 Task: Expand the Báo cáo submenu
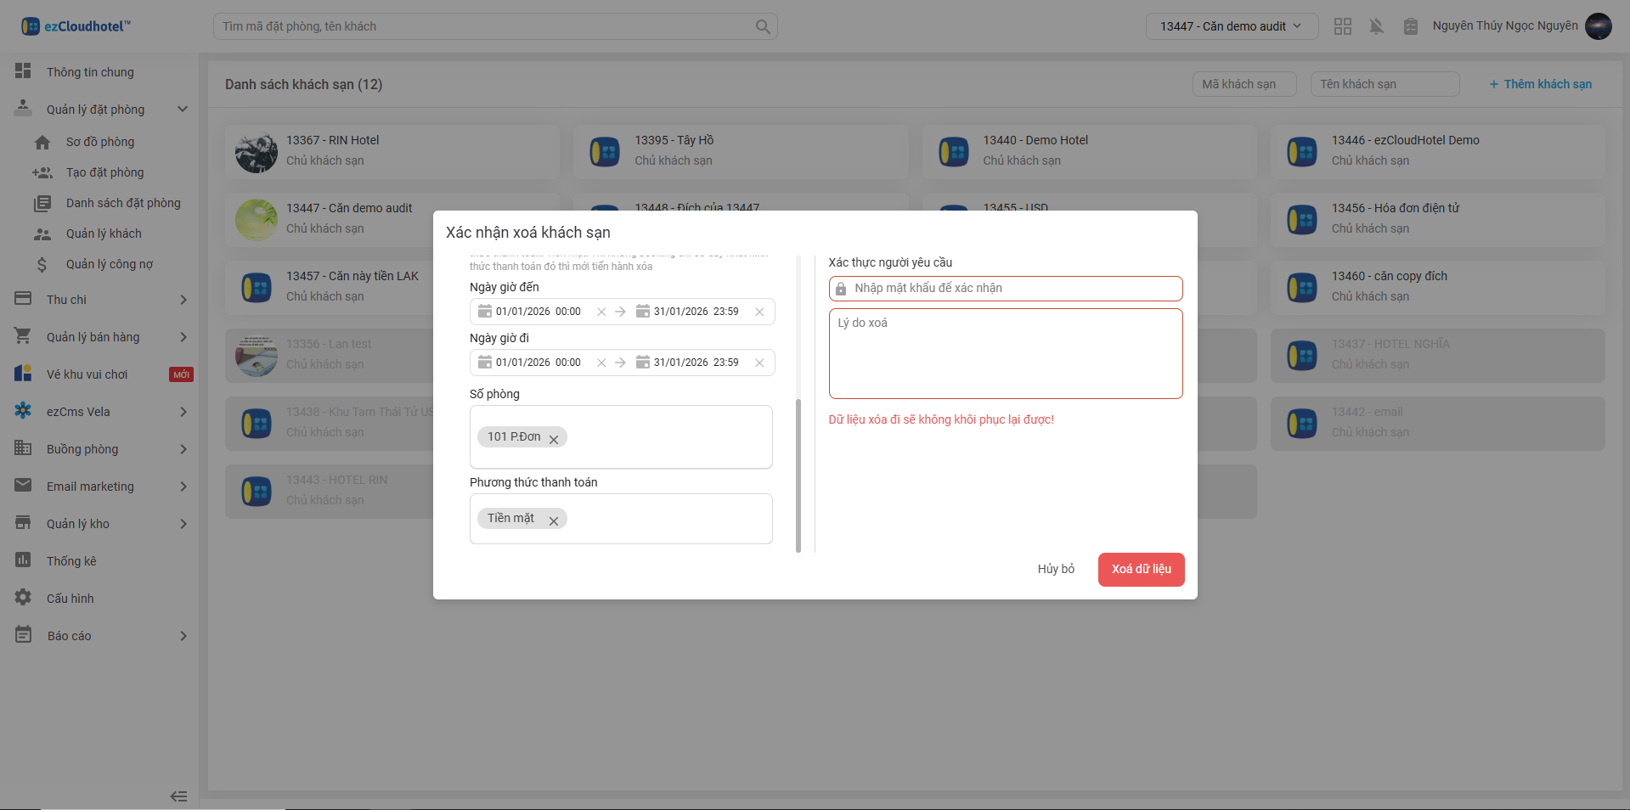pyautogui.click(x=183, y=636)
